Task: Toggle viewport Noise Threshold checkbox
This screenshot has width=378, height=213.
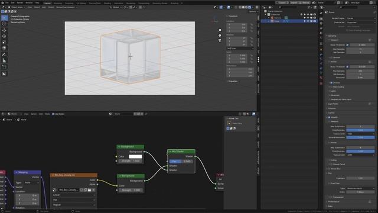Action: click(347, 45)
